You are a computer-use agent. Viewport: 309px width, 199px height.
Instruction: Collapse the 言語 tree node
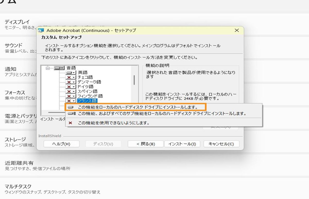coord(47,68)
